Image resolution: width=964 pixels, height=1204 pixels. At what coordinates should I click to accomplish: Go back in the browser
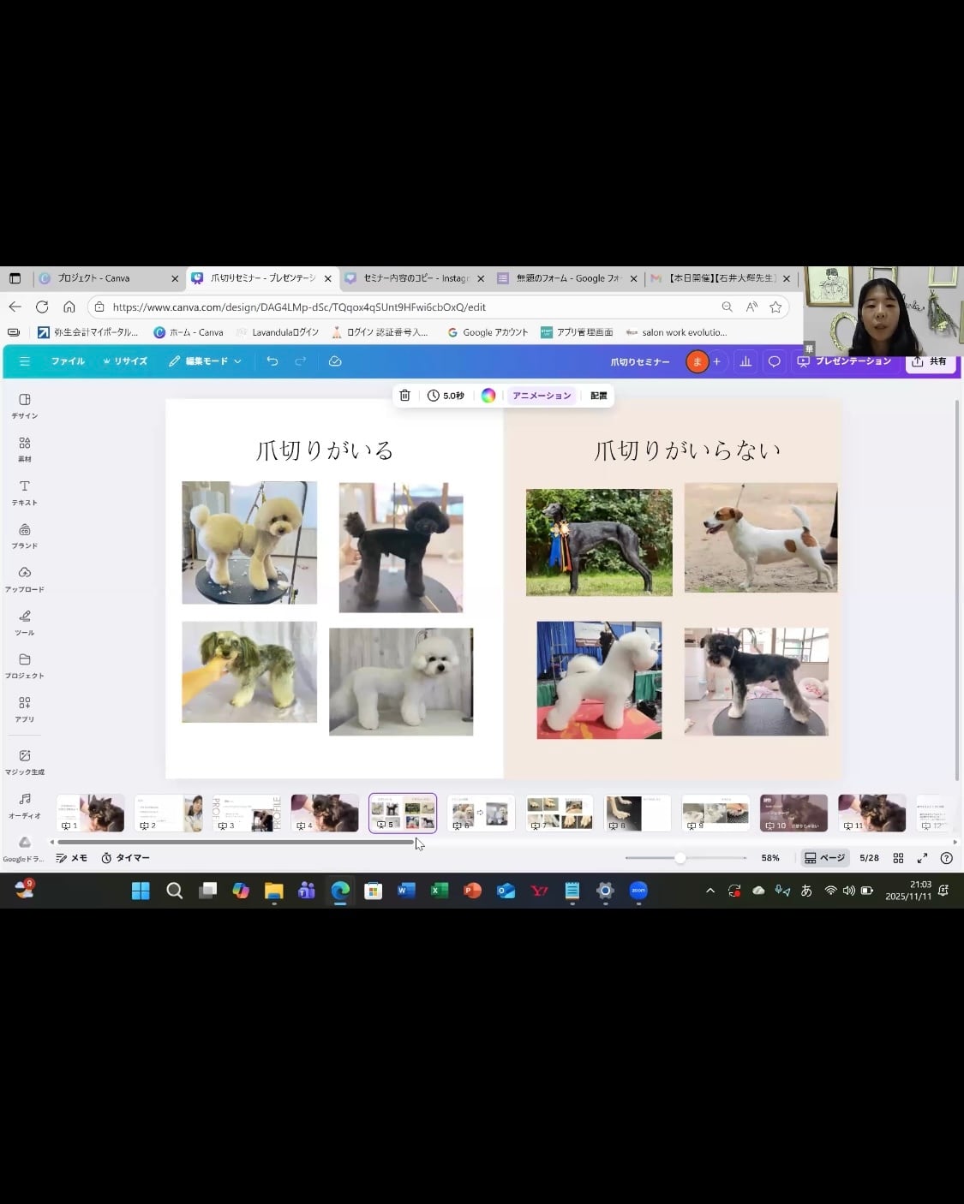(15, 307)
